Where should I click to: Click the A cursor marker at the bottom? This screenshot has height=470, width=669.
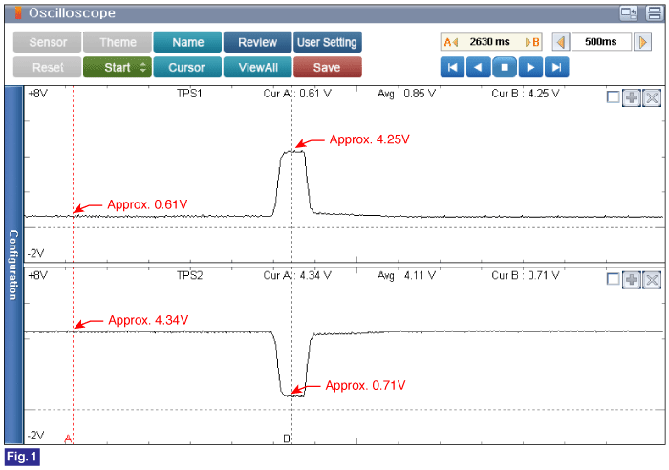[x=68, y=438]
